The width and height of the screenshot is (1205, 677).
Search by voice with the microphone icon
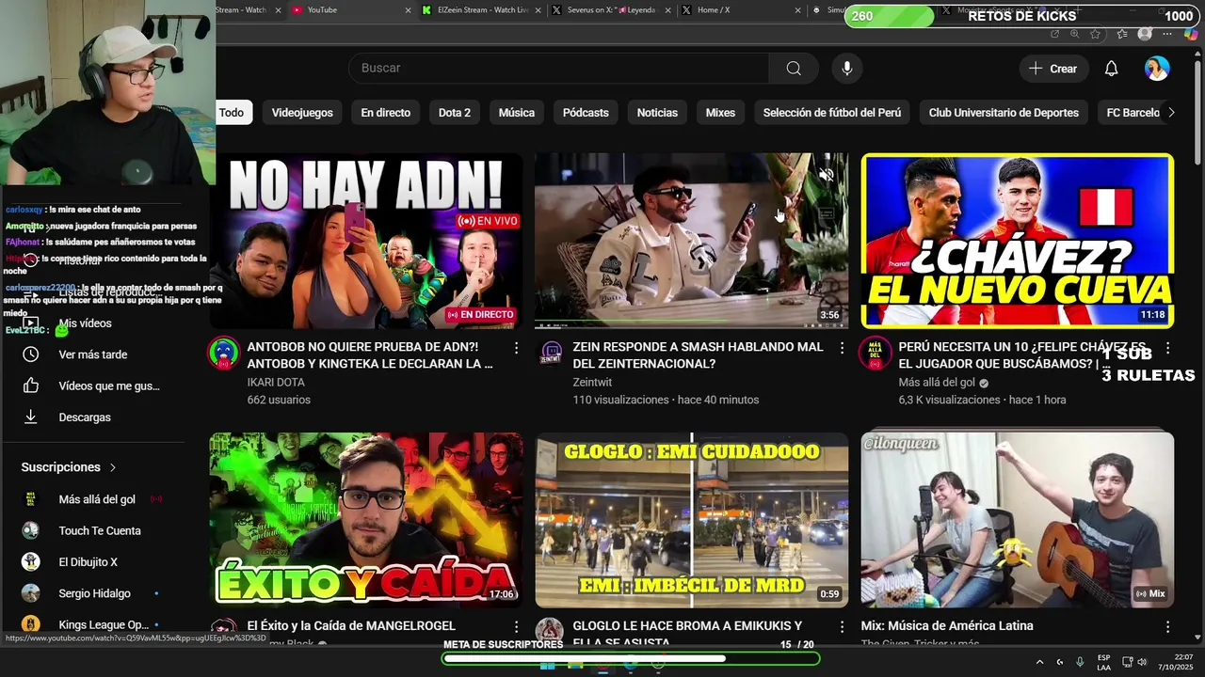tap(847, 68)
